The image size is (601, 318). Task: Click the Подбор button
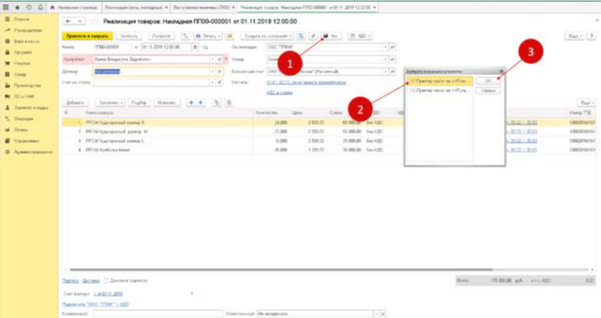click(x=139, y=103)
